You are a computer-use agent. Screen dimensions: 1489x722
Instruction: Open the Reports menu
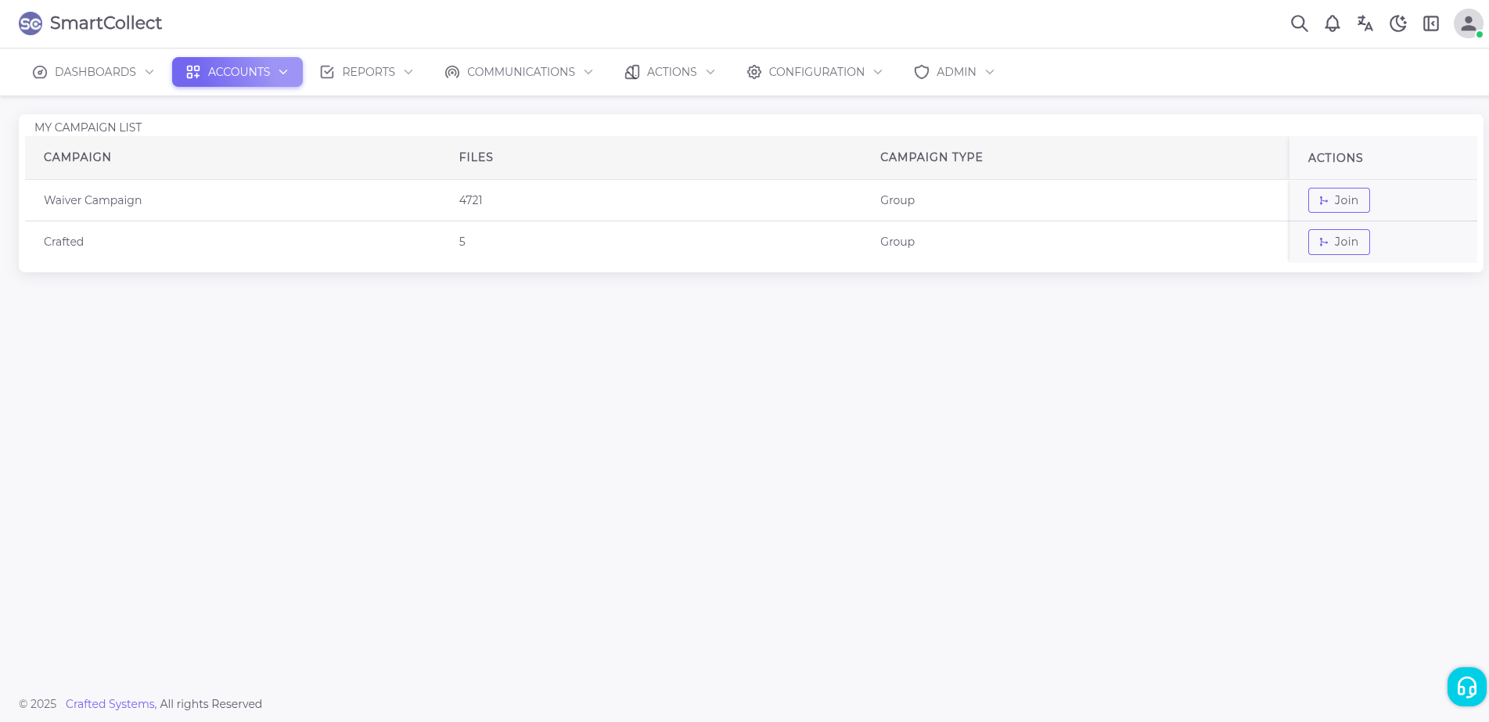click(366, 72)
